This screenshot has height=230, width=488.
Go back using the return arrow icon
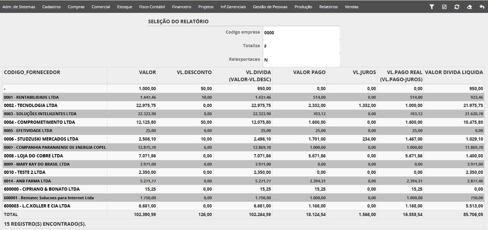pyautogui.click(x=482, y=7)
